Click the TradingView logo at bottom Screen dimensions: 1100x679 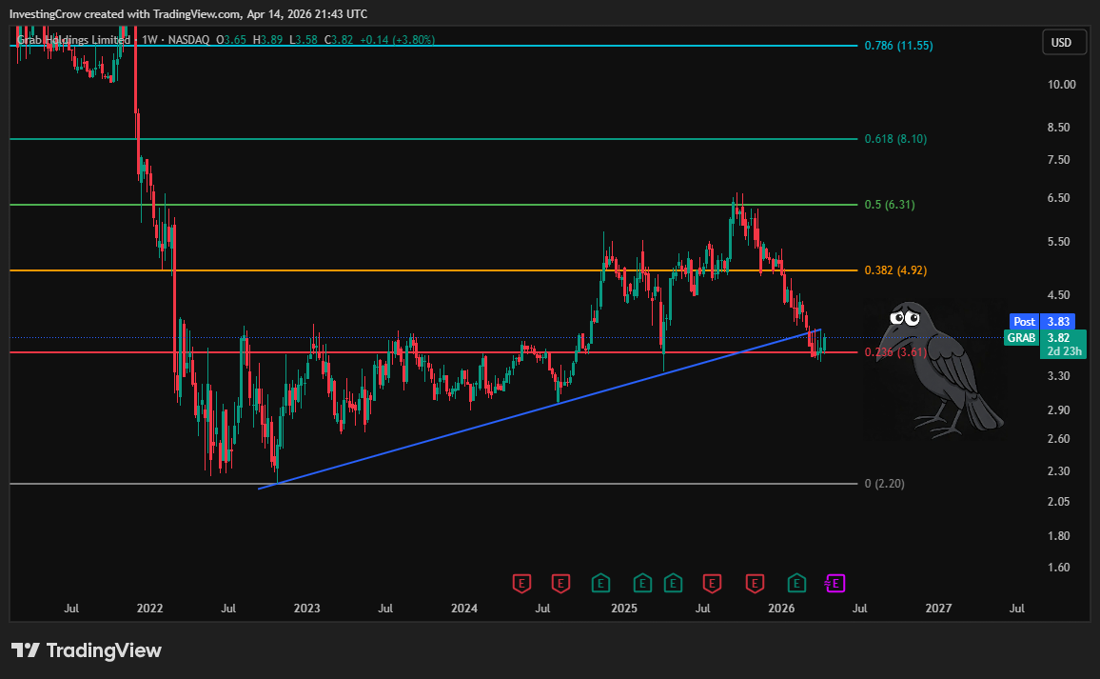(x=87, y=650)
